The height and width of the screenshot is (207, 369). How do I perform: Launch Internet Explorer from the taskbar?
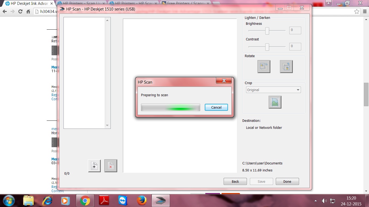(47, 201)
